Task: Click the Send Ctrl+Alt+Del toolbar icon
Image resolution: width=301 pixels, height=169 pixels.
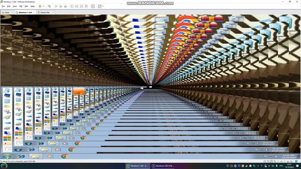Action: [49, 6]
